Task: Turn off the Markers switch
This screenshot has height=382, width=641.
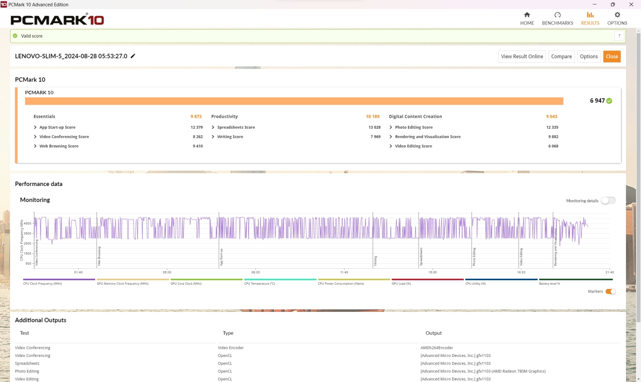Action: click(x=610, y=291)
